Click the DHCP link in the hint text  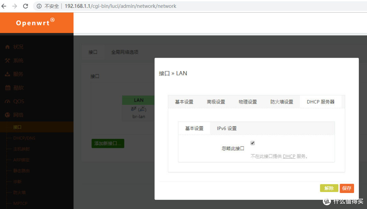[289, 156]
